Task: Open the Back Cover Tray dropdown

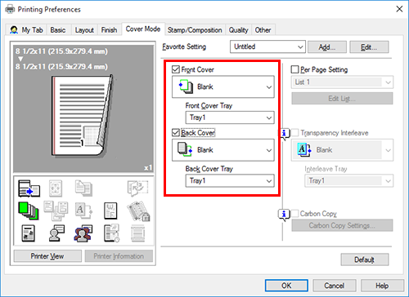Action: pyautogui.click(x=230, y=180)
